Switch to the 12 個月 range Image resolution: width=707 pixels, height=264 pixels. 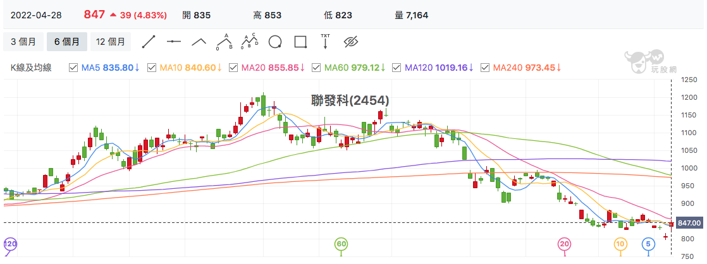[111, 42]
